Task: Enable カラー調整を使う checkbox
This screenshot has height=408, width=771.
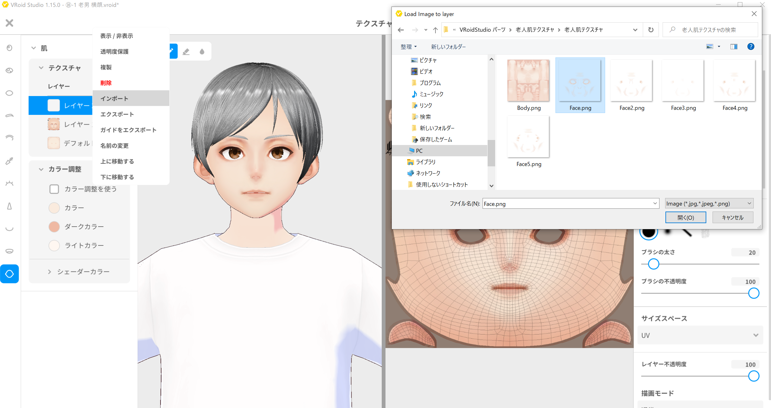Action: tap(54, 189)
